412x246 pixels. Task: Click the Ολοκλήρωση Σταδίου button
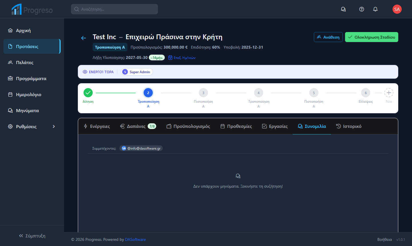[x=371, y=37]
